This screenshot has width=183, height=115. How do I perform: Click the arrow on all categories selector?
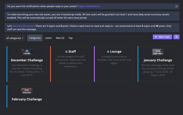(x=23, y=38)
